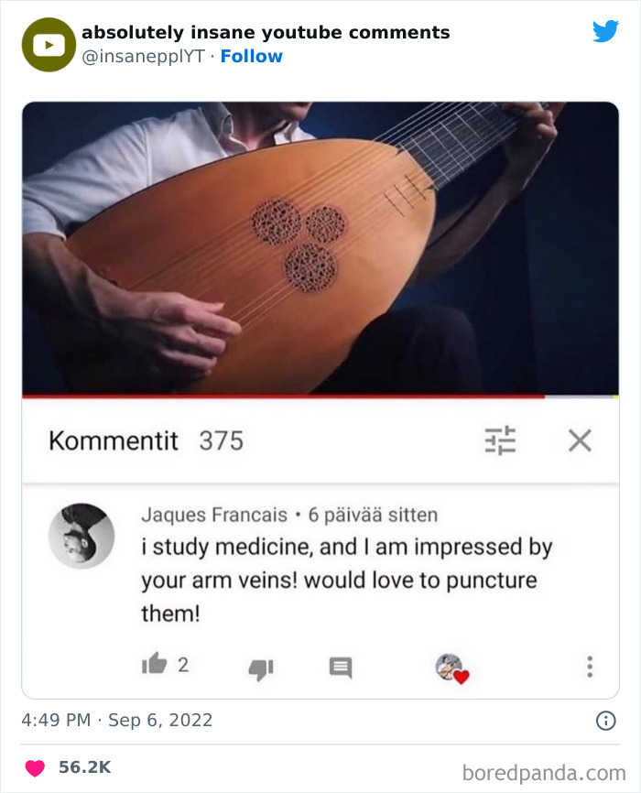Open the @insanepplYT handle link

[143, 56]
